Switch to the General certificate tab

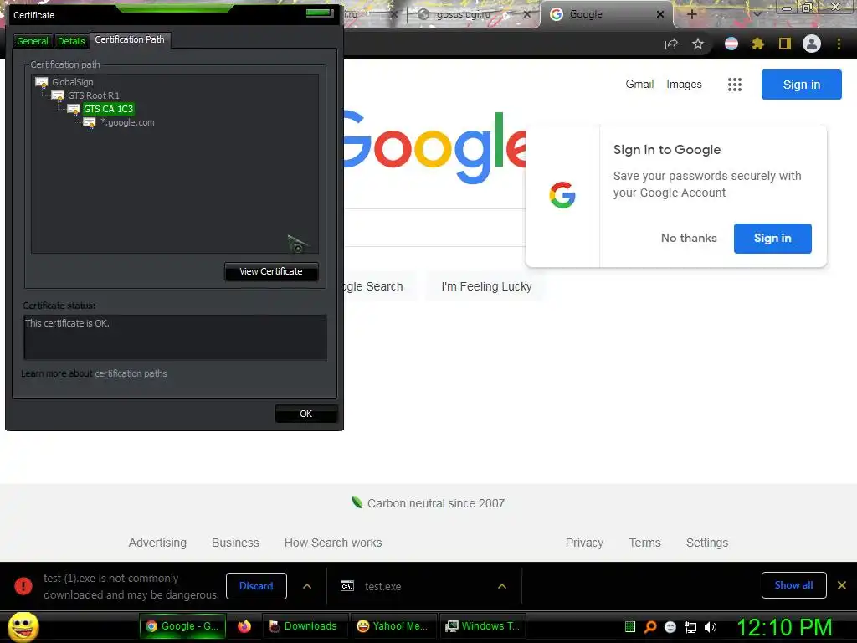point(33,41)
